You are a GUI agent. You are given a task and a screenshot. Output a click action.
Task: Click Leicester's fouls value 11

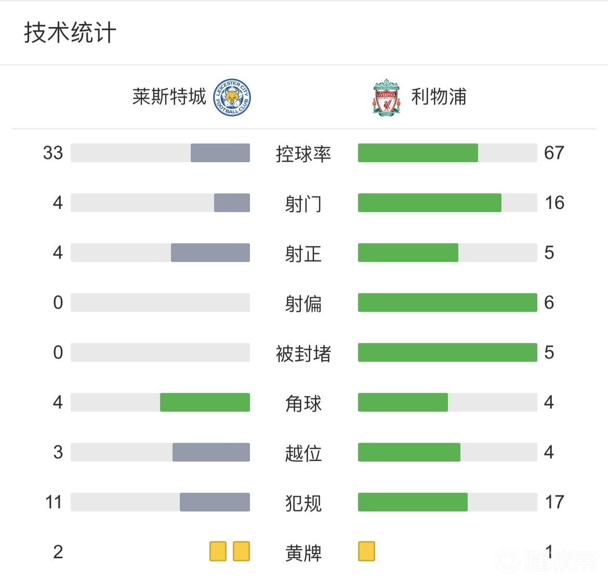54,502
